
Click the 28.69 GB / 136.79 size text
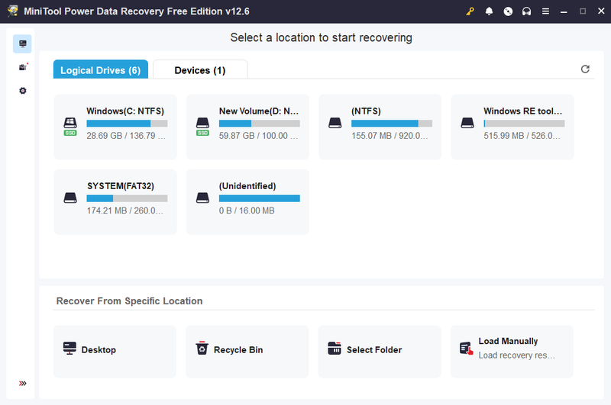(x=126, y=136)
